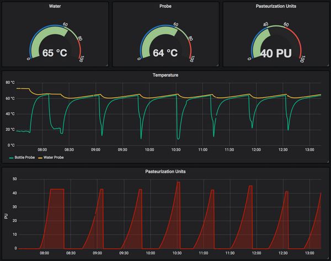Toggle the Bottle Probe series in legend
This screenshot has width=331, height=261.
26,158
